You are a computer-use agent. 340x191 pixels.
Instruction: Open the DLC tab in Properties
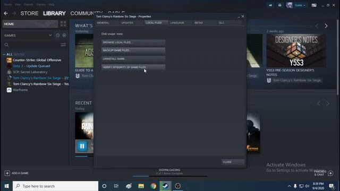click(229, 23)
